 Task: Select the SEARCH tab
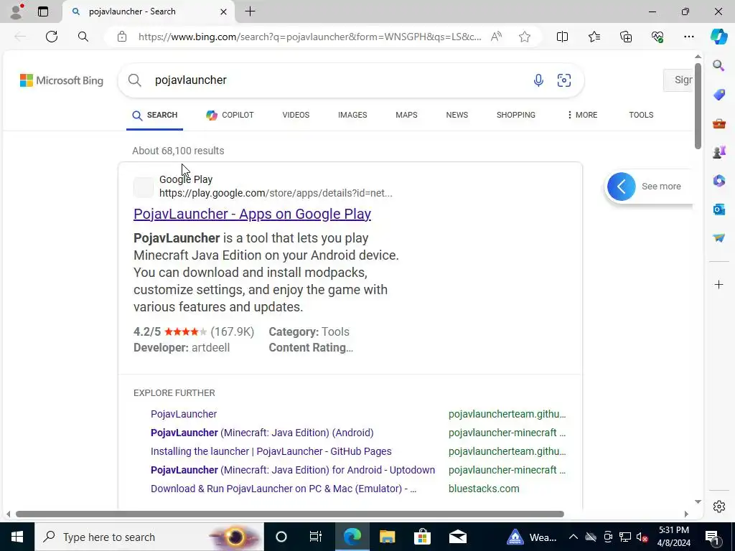[155, 116]
